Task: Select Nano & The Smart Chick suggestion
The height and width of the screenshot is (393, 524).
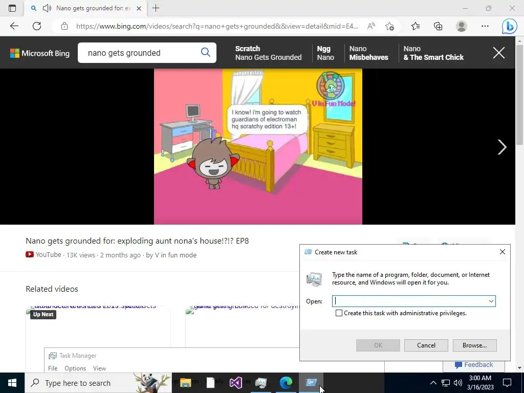Action: click(433, 53)
